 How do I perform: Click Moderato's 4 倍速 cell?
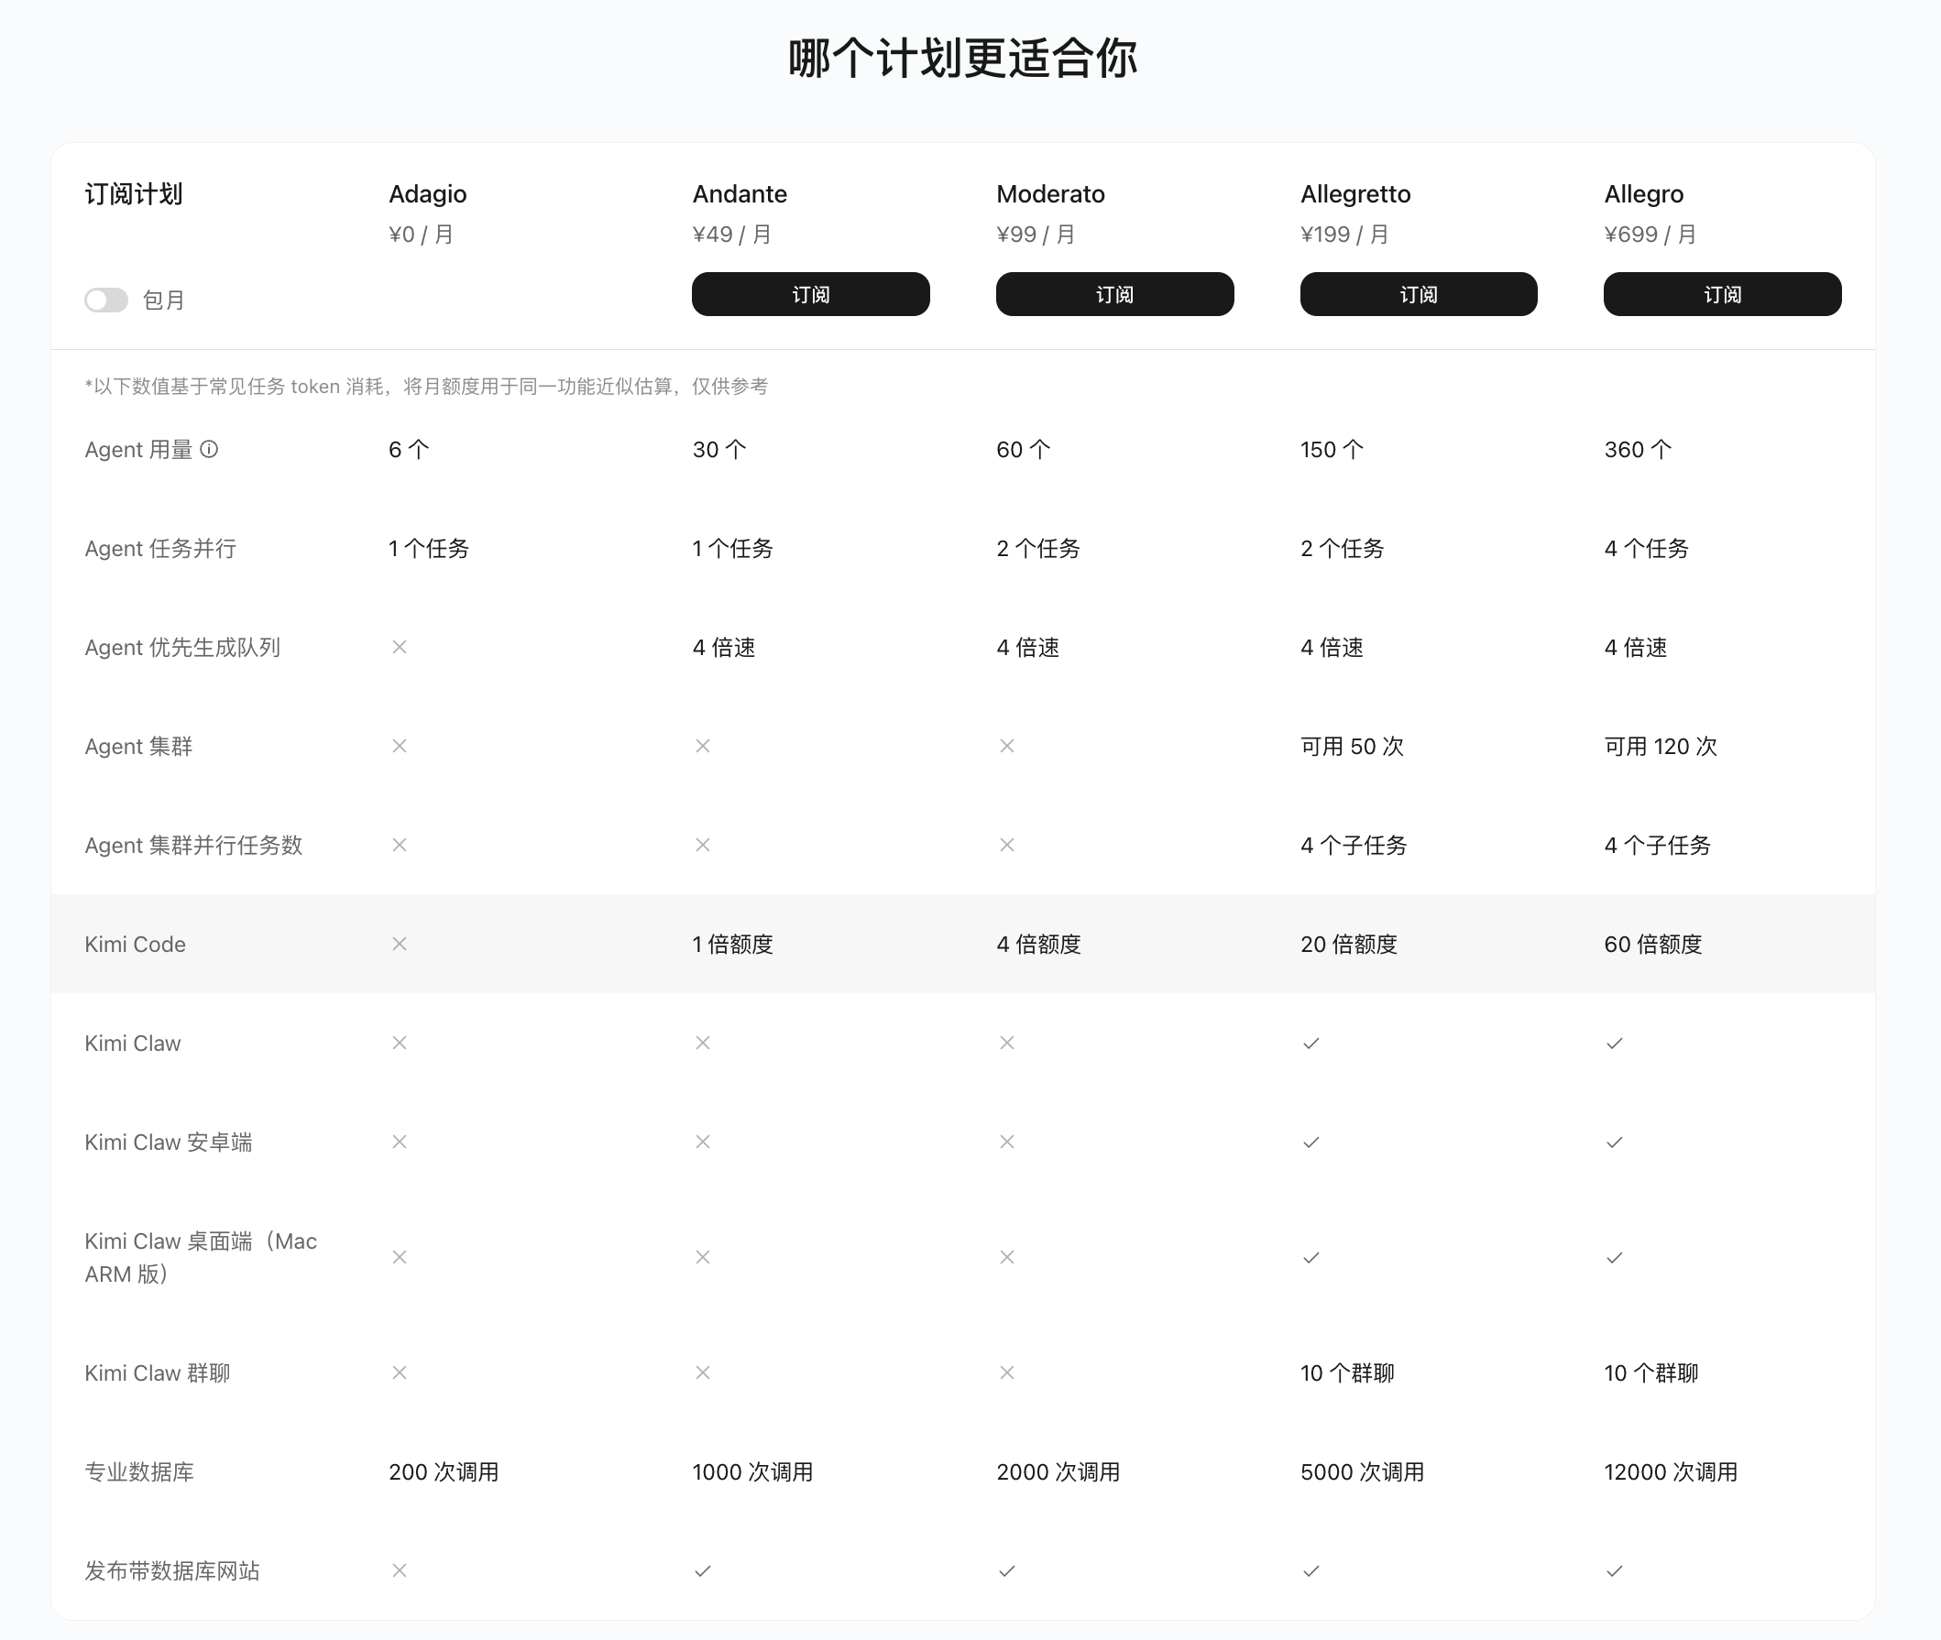[1027, 648]
